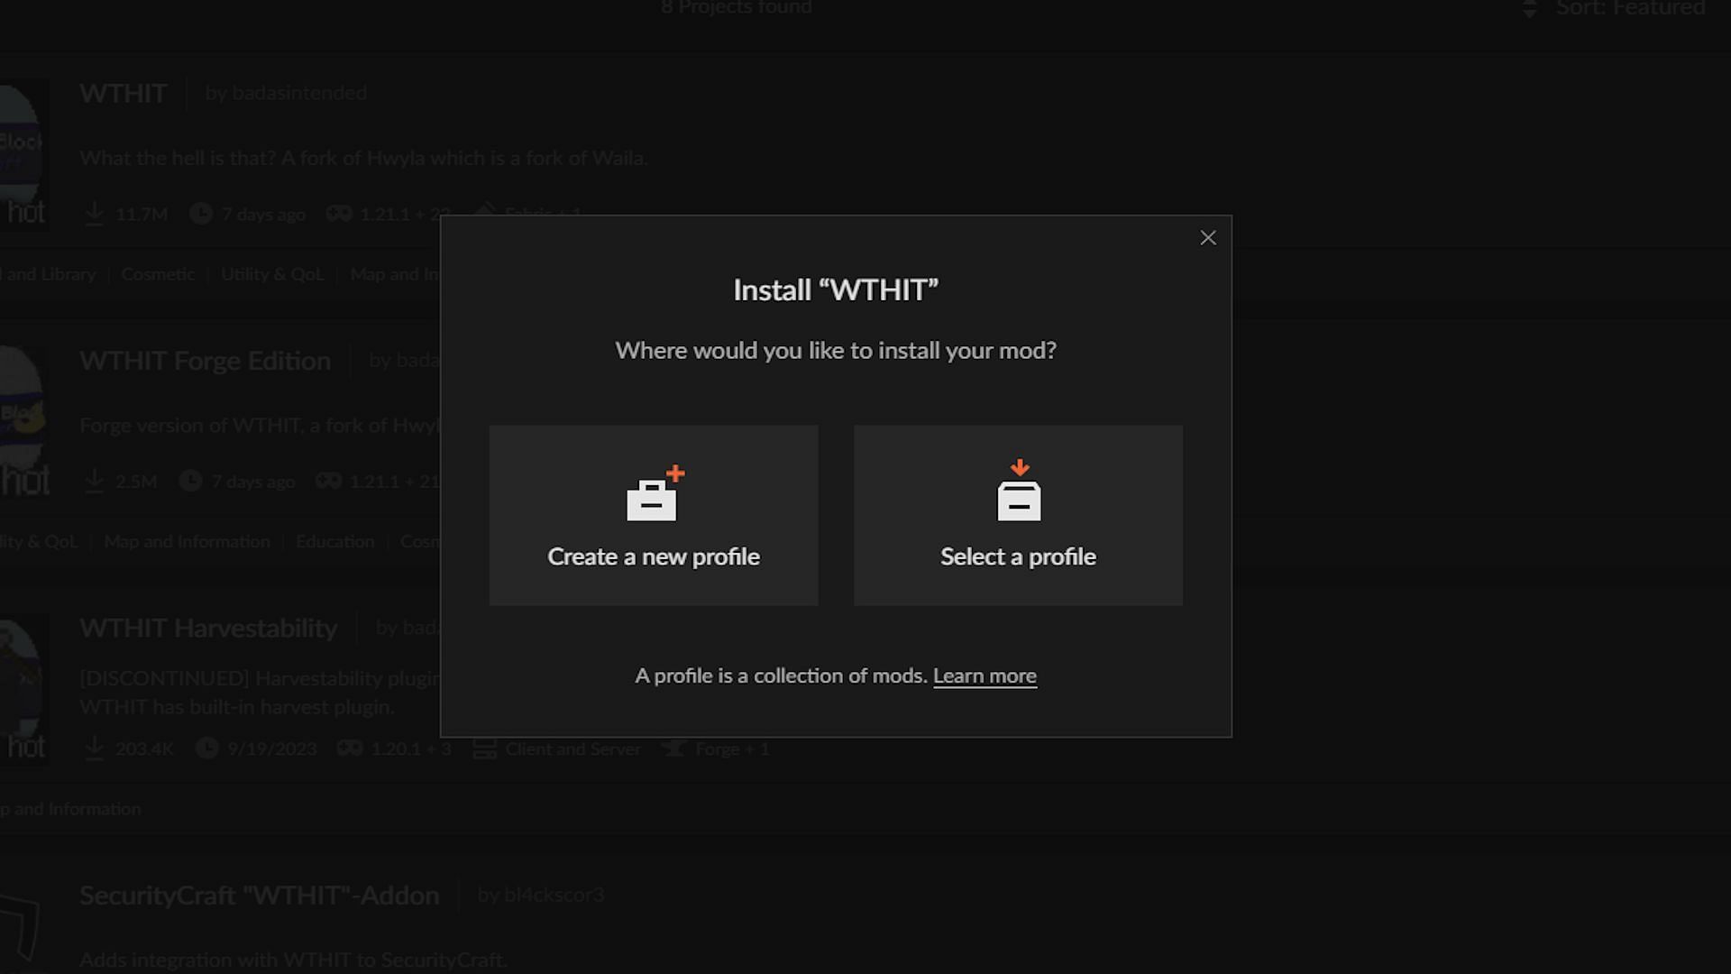
Task: Click the 'Select a profile' install icon
Action: click(1019, 492)
